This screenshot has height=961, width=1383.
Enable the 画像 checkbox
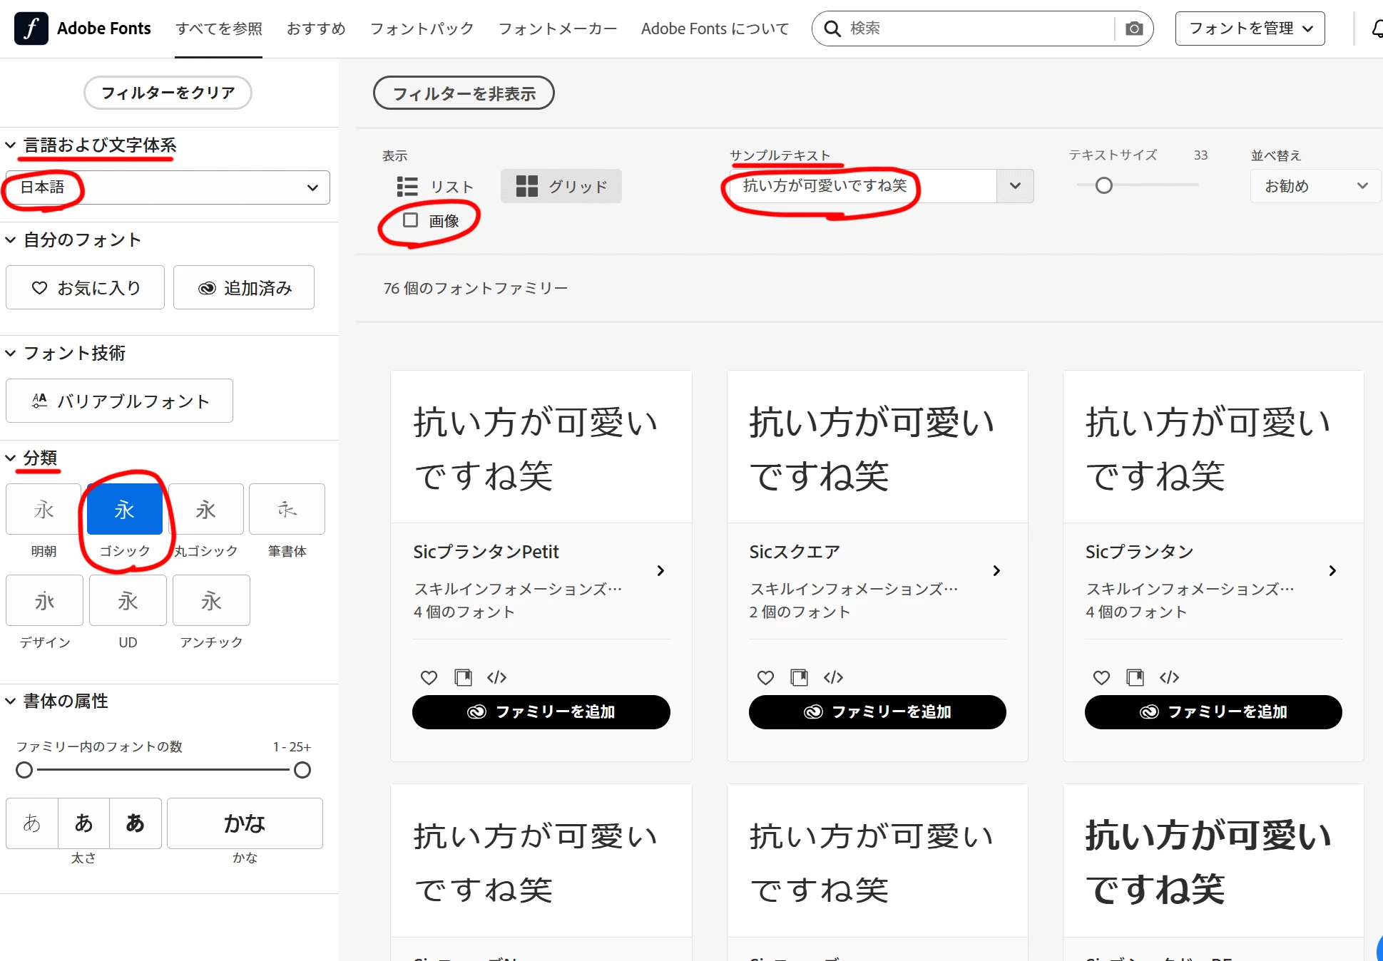pos(411,220)
